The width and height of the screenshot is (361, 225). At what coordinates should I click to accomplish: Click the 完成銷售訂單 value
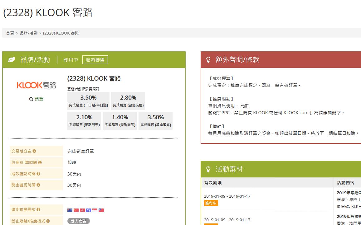point(80,151)
